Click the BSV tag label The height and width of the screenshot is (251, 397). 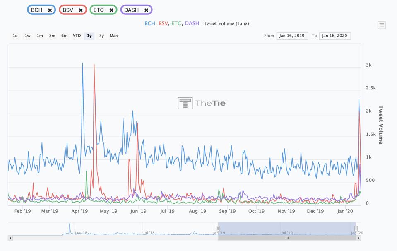[68, 10]
